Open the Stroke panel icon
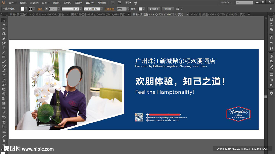Image resolution: width=275 pixels, height=154 pixels. [272, 74]
